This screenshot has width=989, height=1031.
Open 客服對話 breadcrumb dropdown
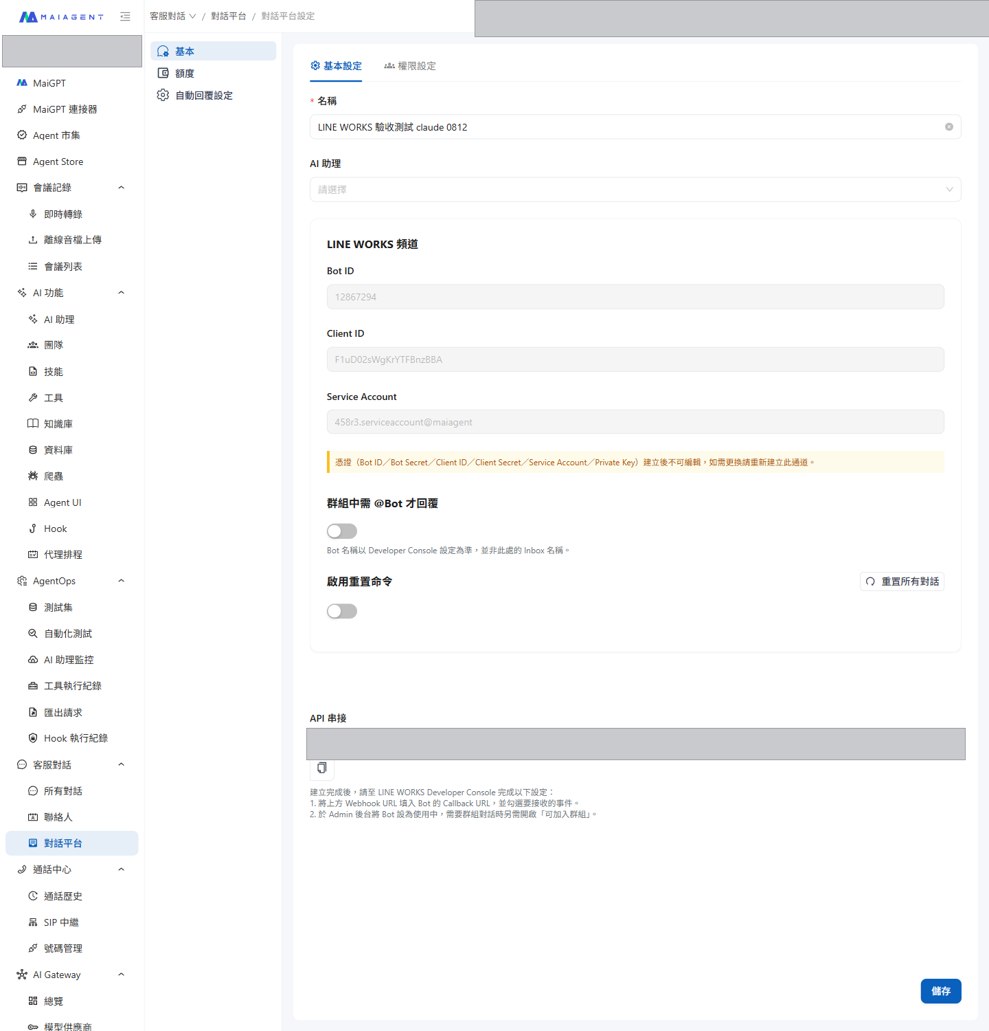pos(173,16)
